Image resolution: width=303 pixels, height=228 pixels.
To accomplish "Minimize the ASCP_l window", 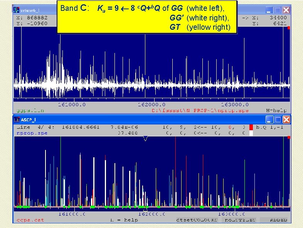I will (x=269, y=120).
